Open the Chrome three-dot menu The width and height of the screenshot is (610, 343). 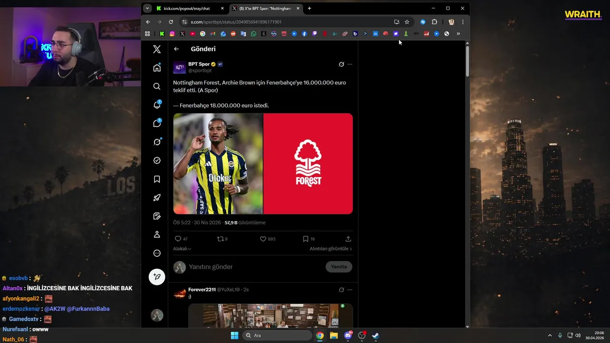click(x=462, y=22)
